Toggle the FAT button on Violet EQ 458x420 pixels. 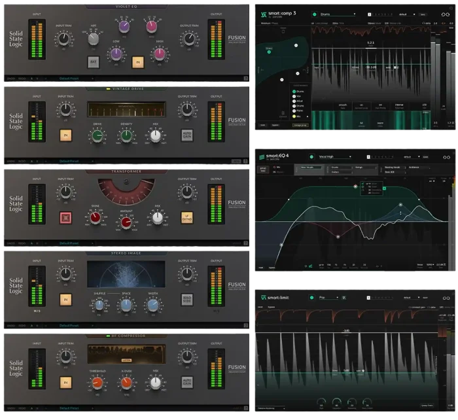94,62
